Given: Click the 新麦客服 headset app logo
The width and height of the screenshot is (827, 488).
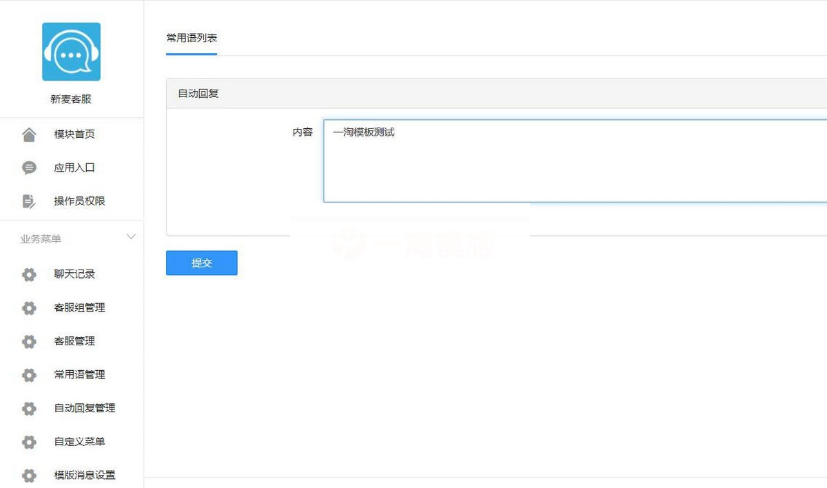Looking at the screenshot, I should 71,51.
